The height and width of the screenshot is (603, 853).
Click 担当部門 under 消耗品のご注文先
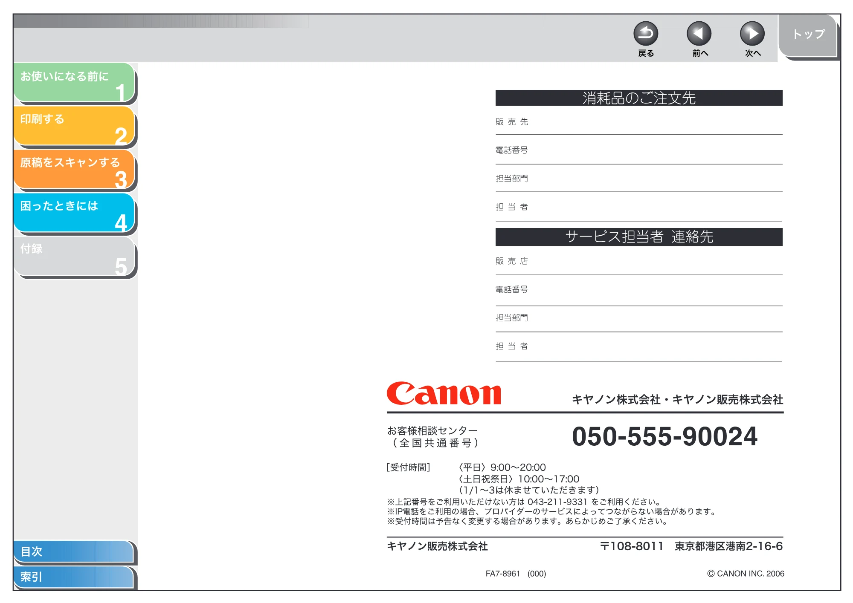512,179
